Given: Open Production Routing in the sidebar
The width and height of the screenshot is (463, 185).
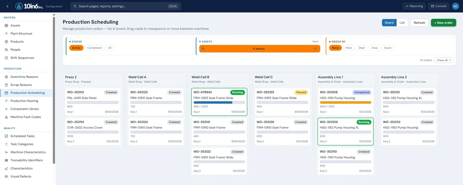Looking at the screenshot, I should tap(26, 101).
